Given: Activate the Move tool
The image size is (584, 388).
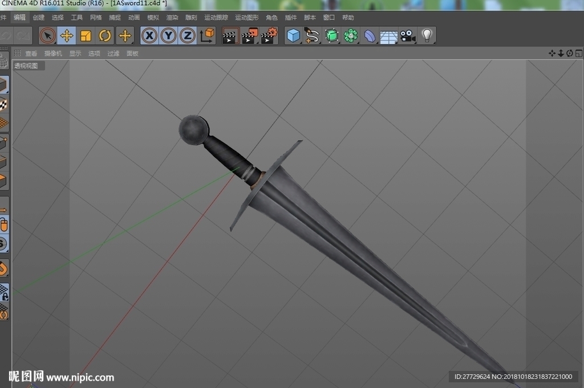Looking at the screenshot, I should coord(67,36).
